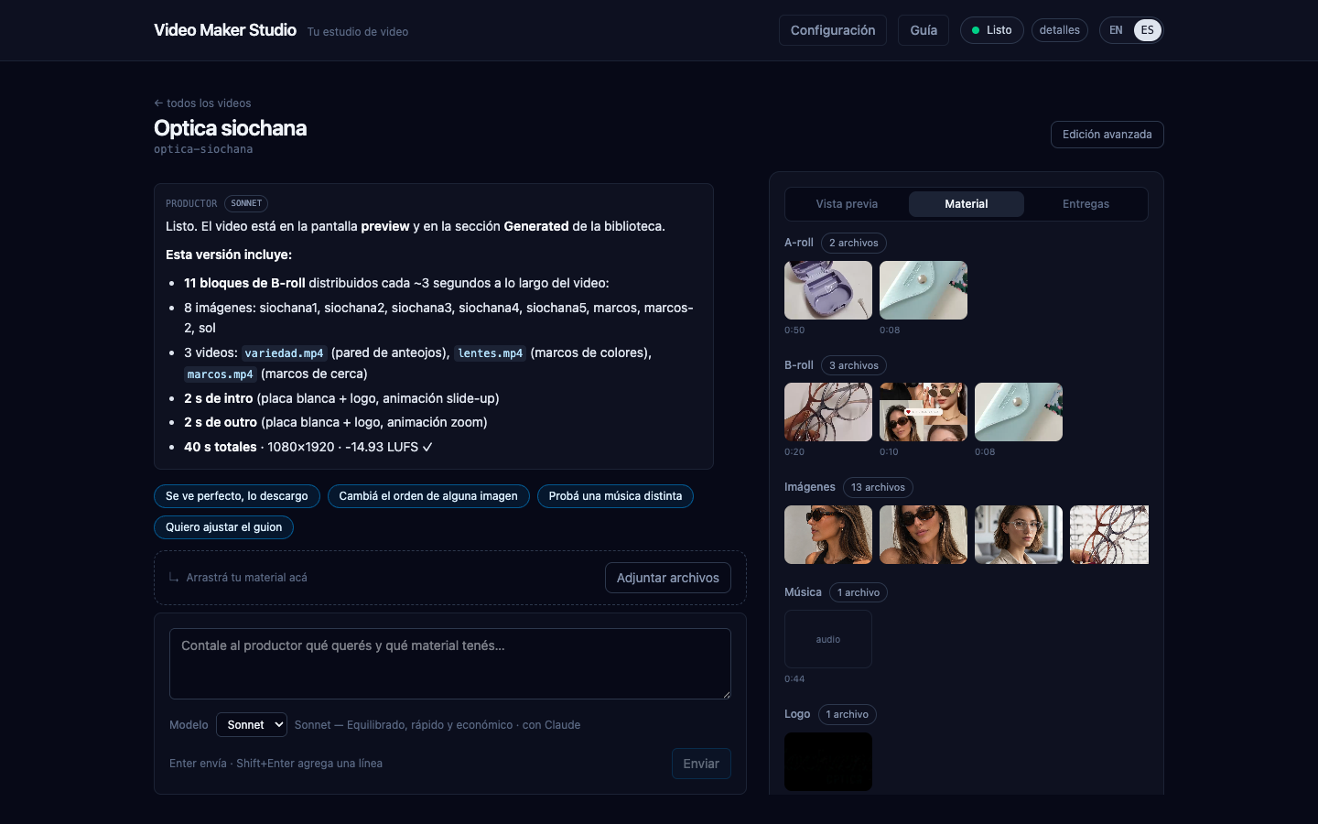Switch to the Entregas tab
This screenshot has width=1318, height=824.
[x=1086, y=204]
